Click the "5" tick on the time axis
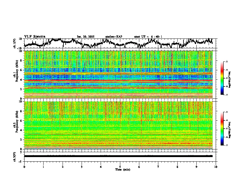Screen dimensions: 243x187 [x=120, y=167]
